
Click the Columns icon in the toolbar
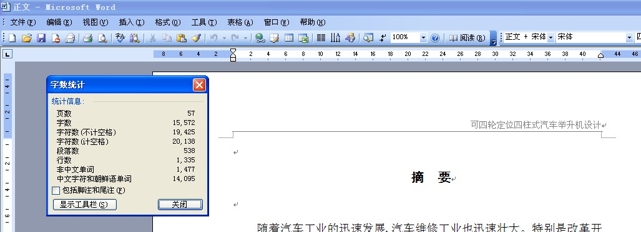pos(321,38)
